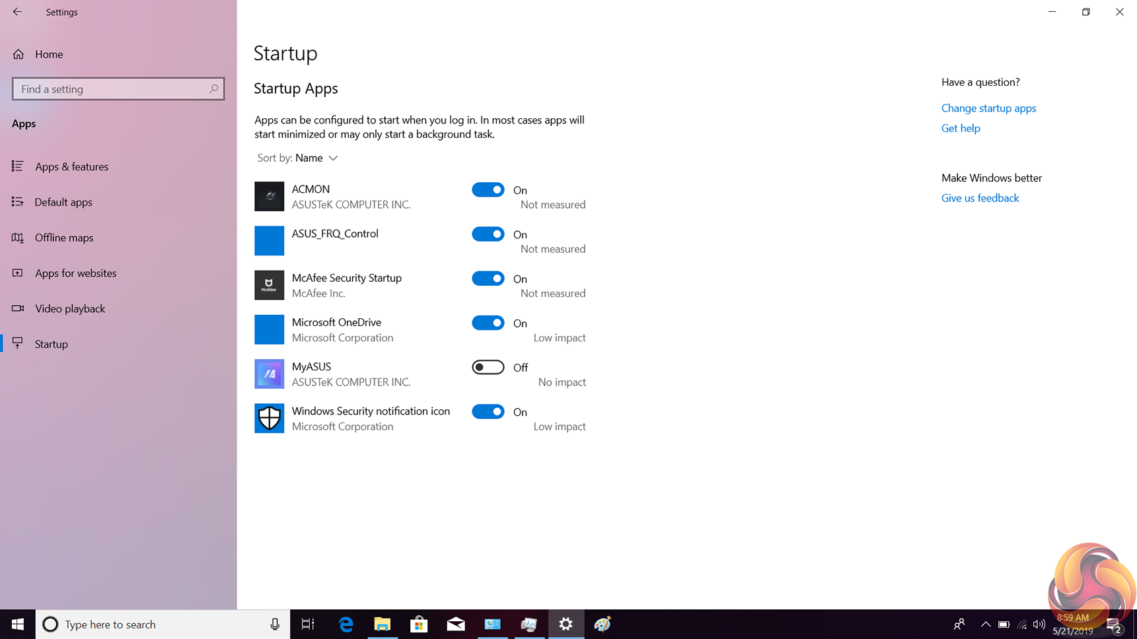Click the McAfee Security Startup name text

(347, 278)
